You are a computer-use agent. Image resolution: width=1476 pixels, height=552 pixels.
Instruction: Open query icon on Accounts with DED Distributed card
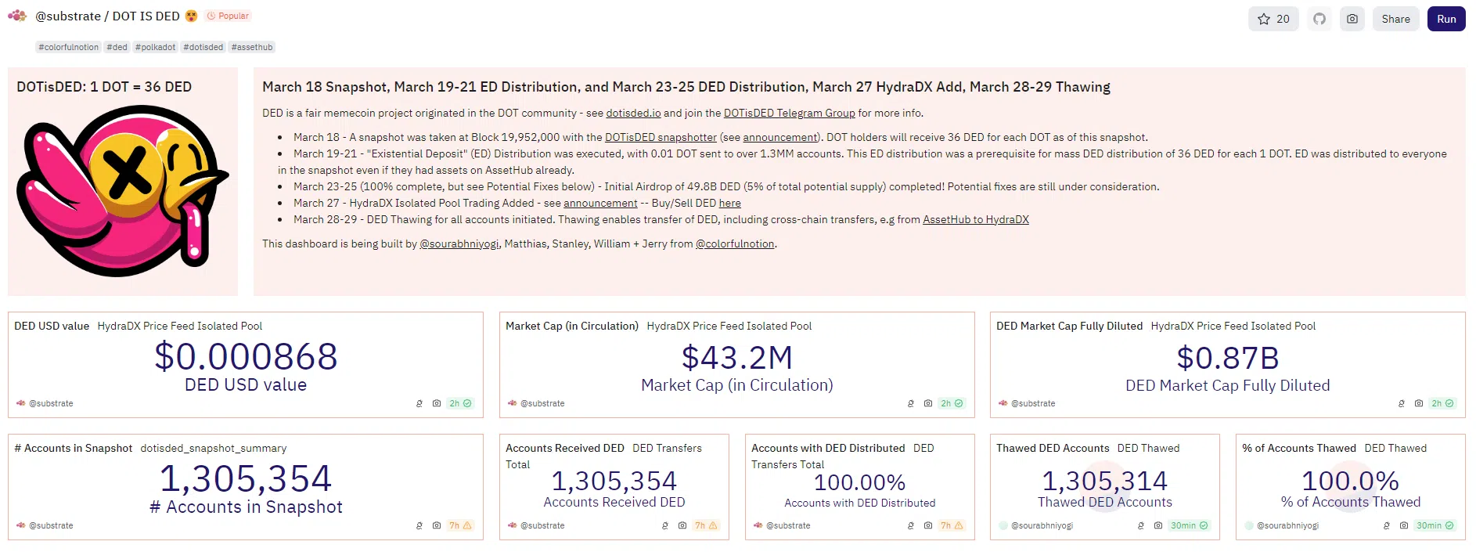(x=911, y=526)
